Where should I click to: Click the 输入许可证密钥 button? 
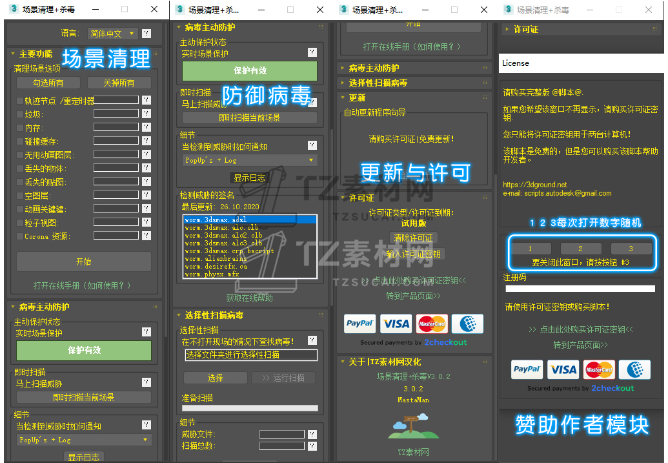coord(413,254)
